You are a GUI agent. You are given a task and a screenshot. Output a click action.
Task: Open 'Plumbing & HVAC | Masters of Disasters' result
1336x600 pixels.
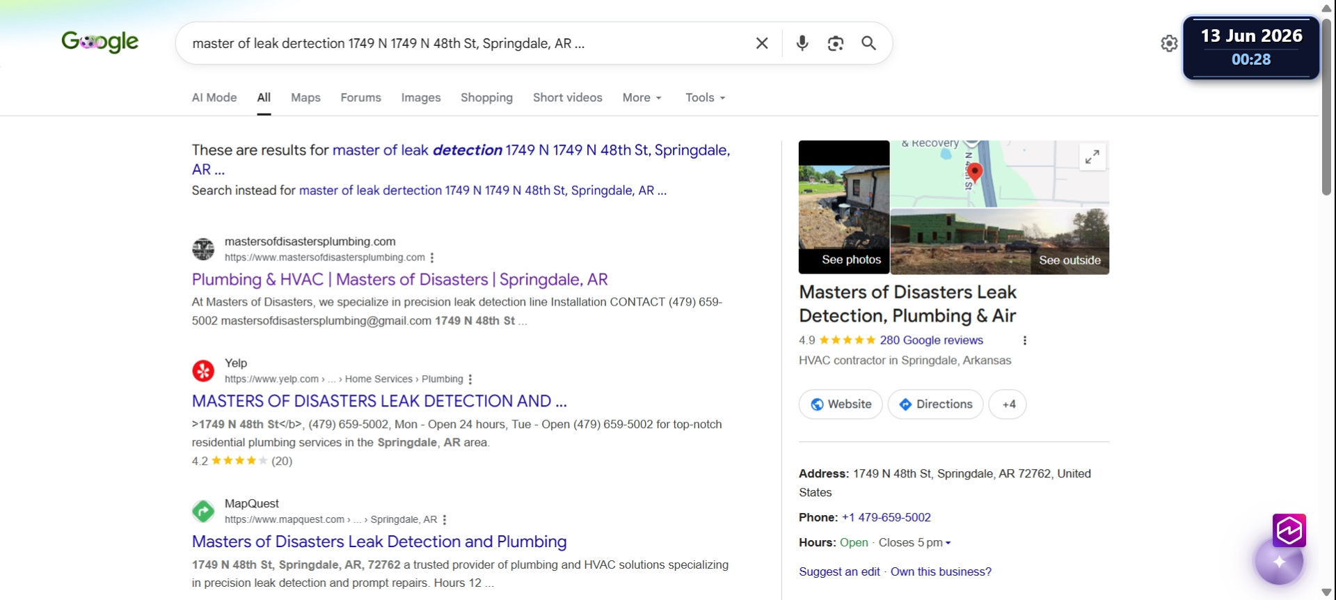click(400, 280)
